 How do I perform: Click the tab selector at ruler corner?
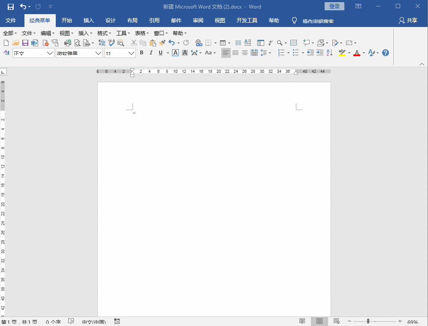pyautogui.click(x=3, y=72)
